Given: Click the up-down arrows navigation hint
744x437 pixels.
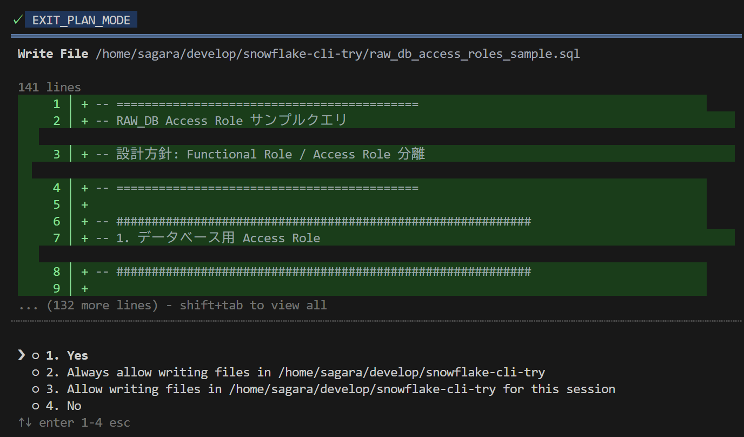Looking at the screenshot, I should (x=25, y=422).
